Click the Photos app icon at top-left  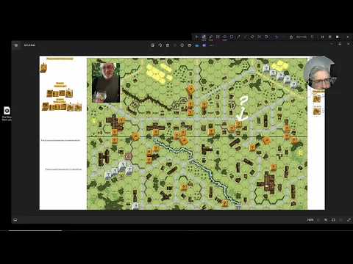[x=16, y=45]
